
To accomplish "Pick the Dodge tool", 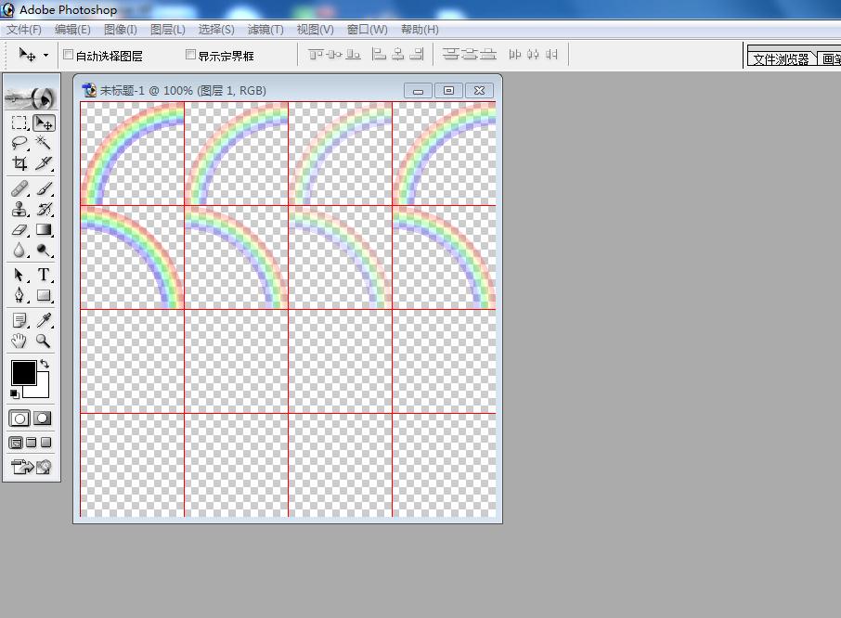I will coord(44,251).
